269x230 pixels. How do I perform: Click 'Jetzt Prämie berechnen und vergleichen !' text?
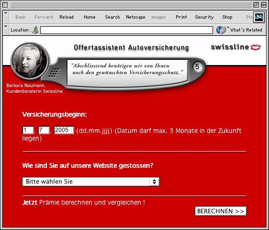click(x=84, y=202)
